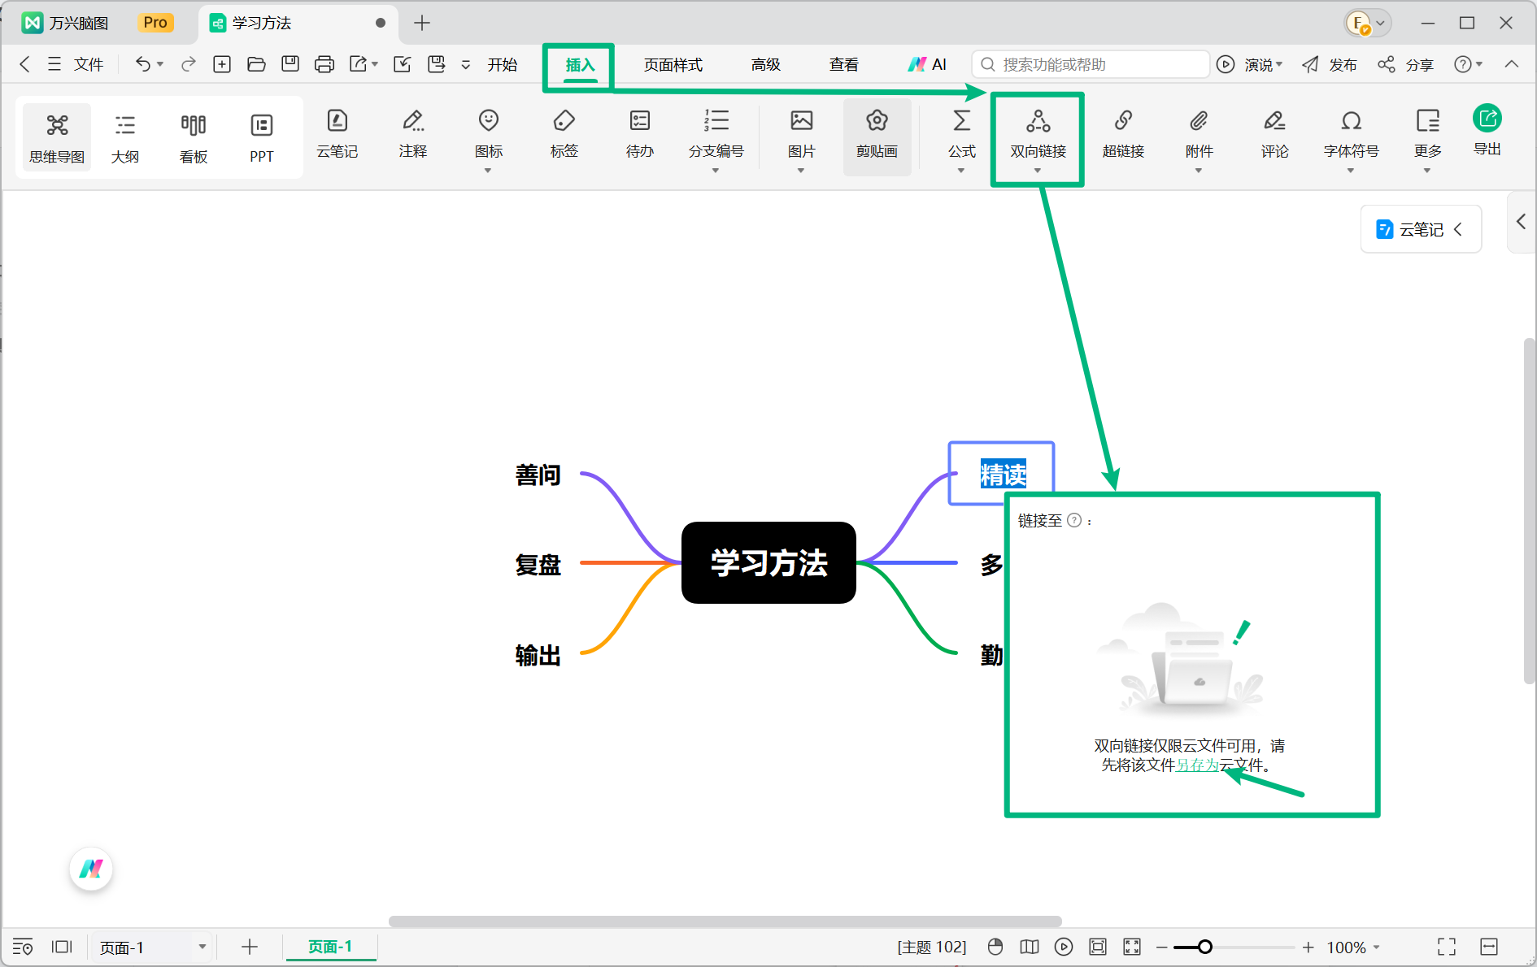The image size is (1537, 967).
Task: Decrease zoom with the minus button
Action: [1161, 947]
